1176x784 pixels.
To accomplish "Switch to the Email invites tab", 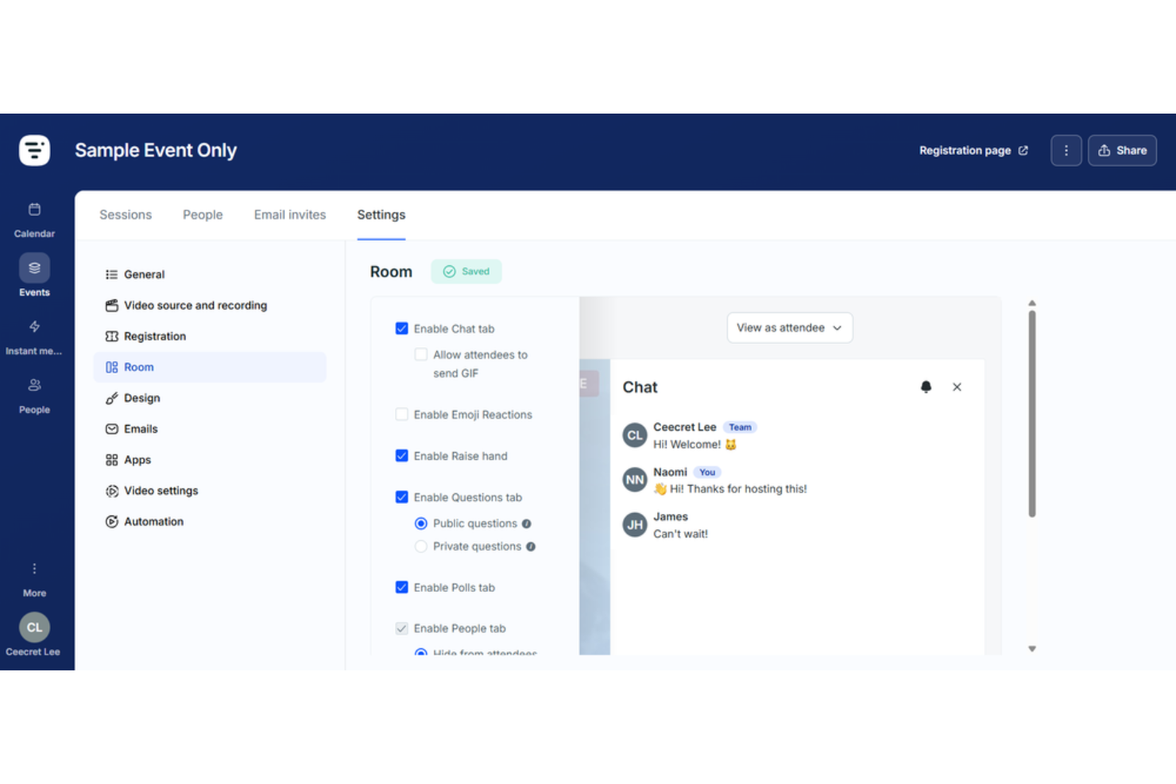I will coord(290,214).
